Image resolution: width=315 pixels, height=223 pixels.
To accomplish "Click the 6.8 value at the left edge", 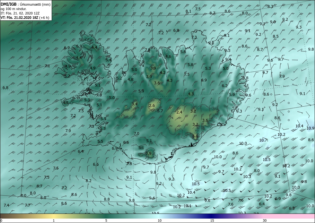I will [5, 88].
